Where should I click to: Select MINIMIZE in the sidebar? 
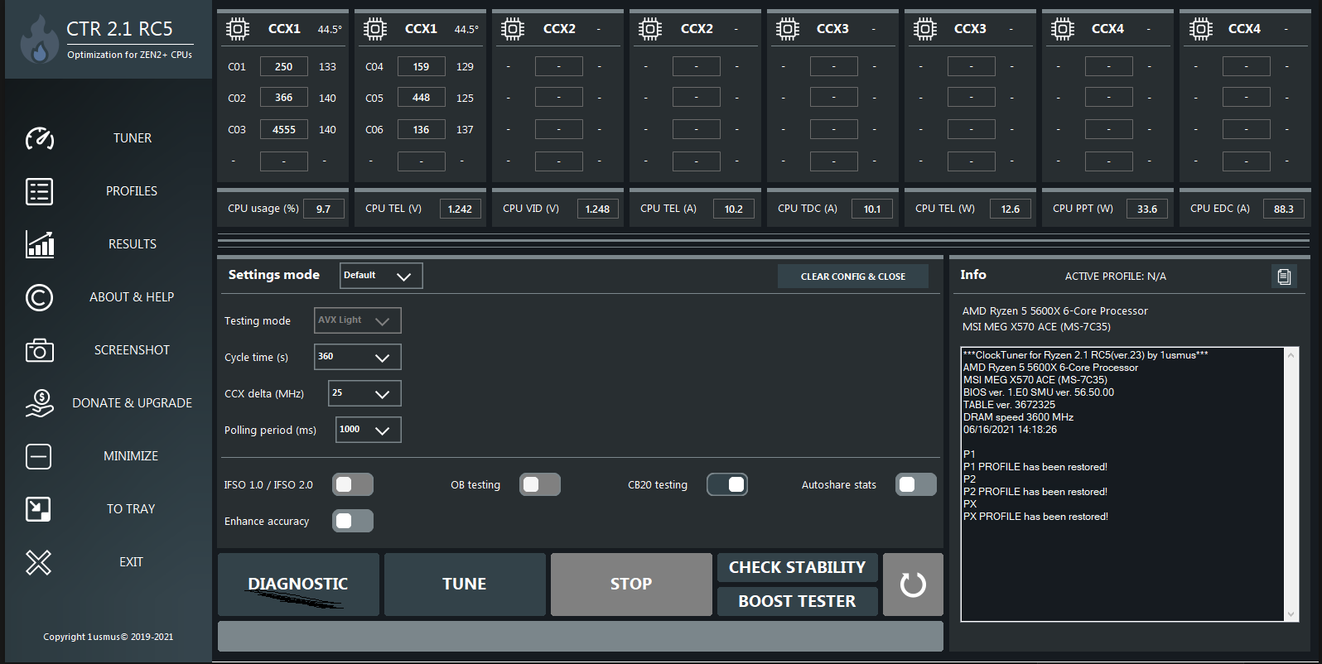pos(131,456)
